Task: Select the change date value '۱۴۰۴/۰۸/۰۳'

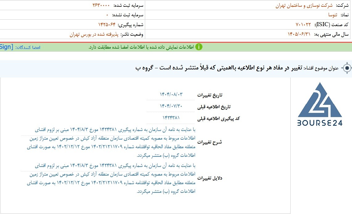Action: pos(171,94)
